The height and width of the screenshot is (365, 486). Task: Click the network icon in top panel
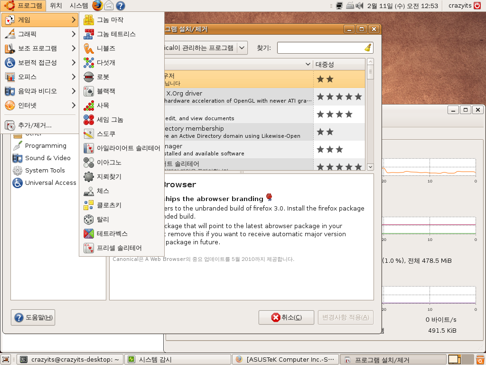339,6
